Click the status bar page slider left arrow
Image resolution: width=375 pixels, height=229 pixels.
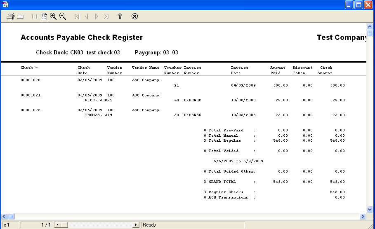click(x=58, y=225)
